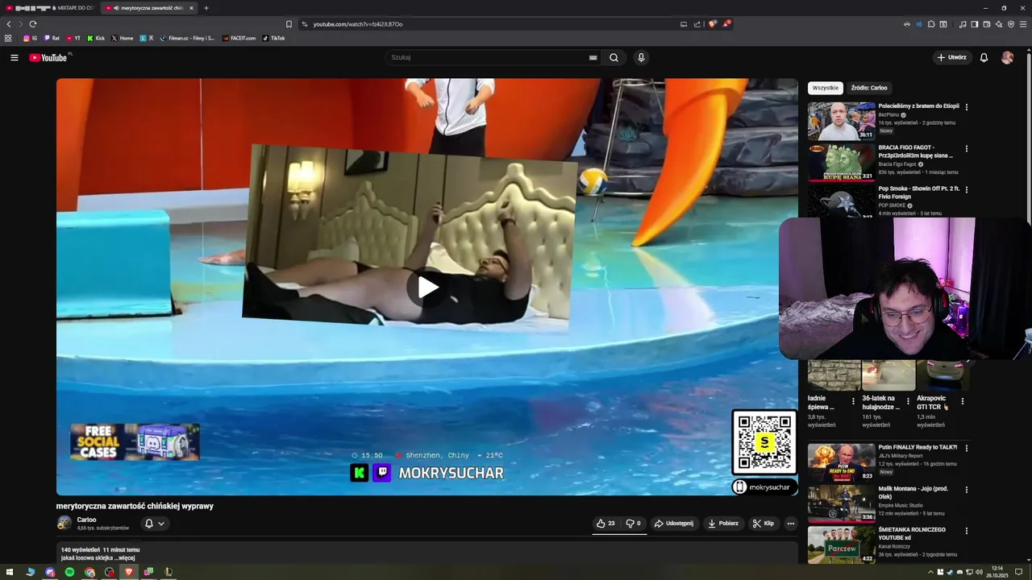Toggle the browser sidebar panel
The height and width of the screenshot is (580, 1032).
coord(975,24)
